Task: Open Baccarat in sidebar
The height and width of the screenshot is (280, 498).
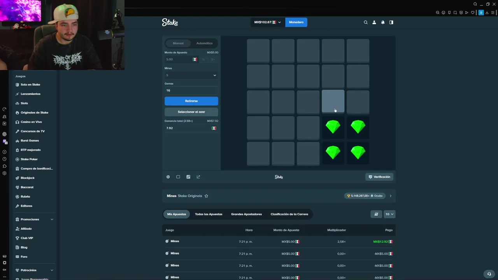Action: pyautogui.click(x=27, y=187)
